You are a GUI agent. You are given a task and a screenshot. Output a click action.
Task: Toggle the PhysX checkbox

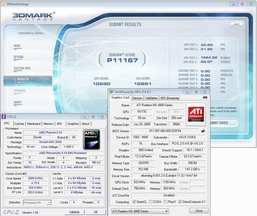(165, 202)
